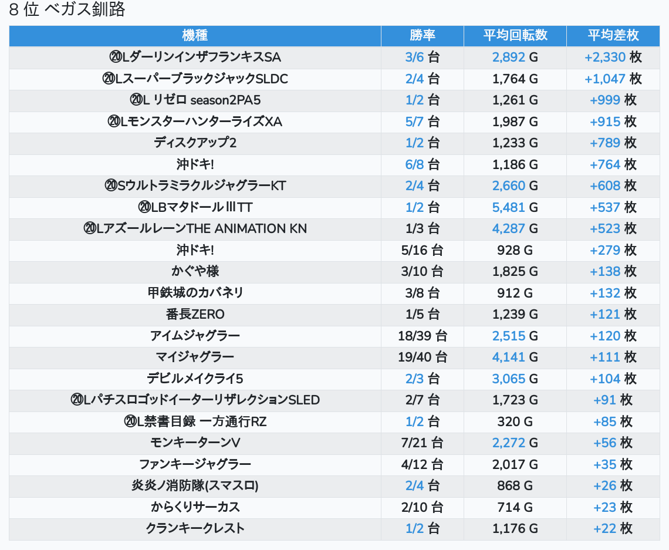Select machine name かぐや様
The width and height of the screenshot is (669, 550).
coord(195,271)
